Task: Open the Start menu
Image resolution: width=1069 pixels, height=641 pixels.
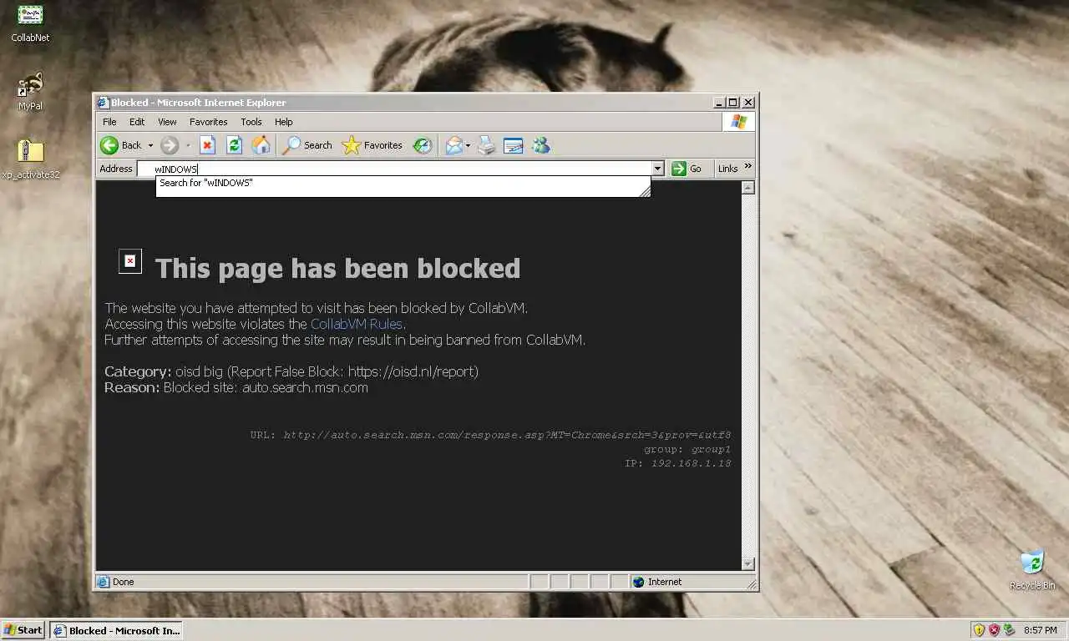Action: point(23,630)
